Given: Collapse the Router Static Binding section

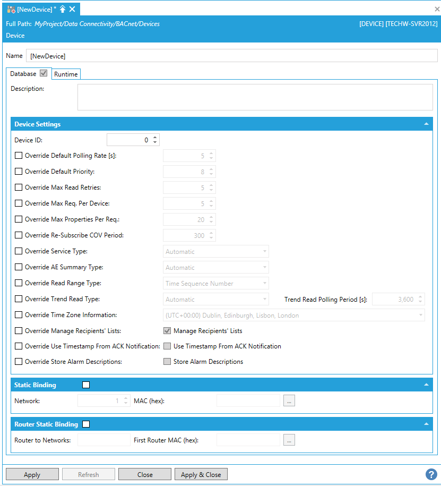Looking at the screenshot, I should tap(426, 424).
